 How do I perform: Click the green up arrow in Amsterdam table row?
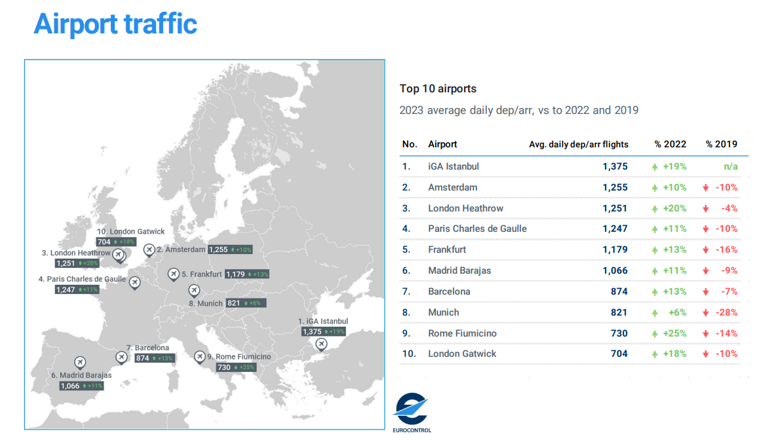pyautogui.click(x=655, y=188)
